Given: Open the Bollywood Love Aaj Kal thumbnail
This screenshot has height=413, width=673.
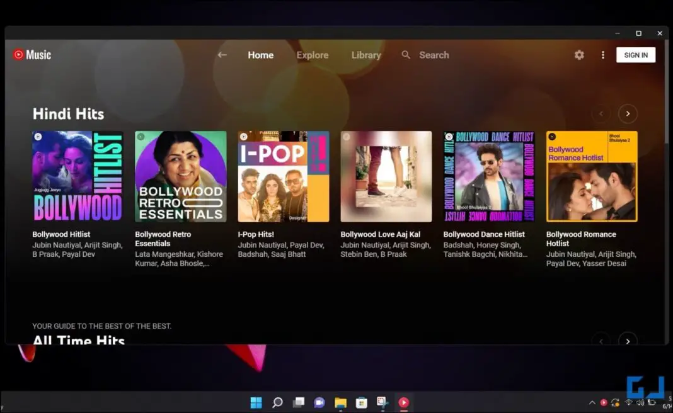Looking at the screenshot, I should (x=386, y=176).
